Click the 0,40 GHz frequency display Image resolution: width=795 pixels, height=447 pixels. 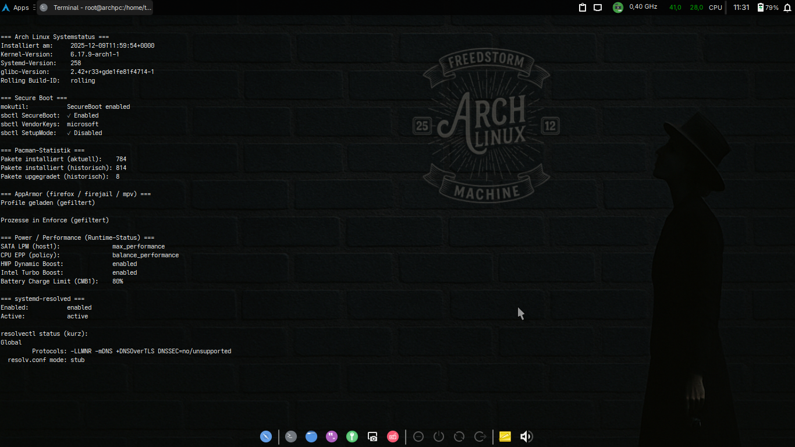click(643, 7)
